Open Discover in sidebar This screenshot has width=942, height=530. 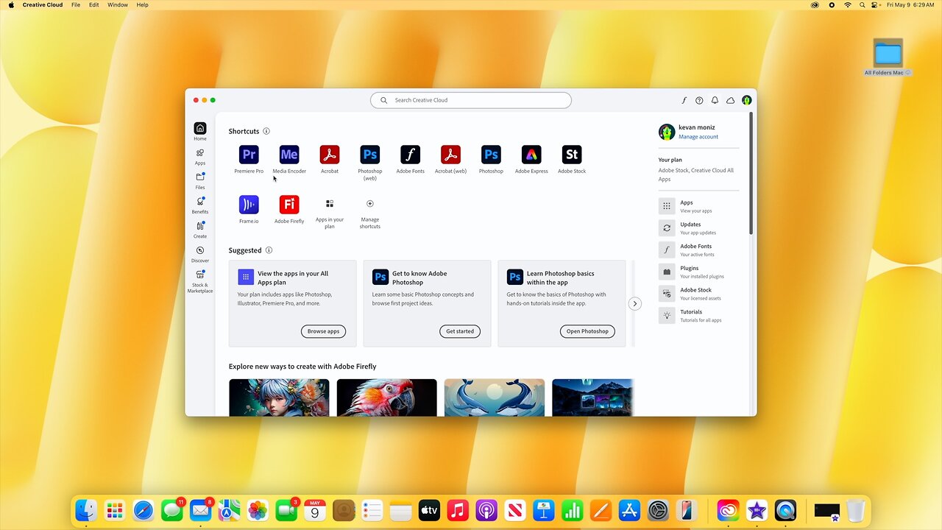coord(200,253)
